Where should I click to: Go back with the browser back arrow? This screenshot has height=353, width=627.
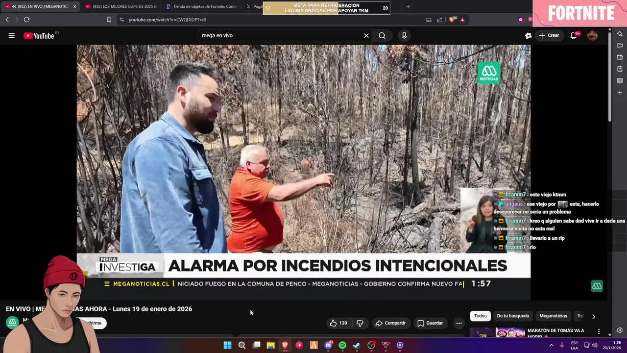pyautogui.click(x=7, y=20)
